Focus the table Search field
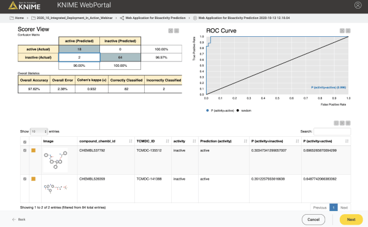The height and width of the screenshot is (227, 368). point(332,131)
